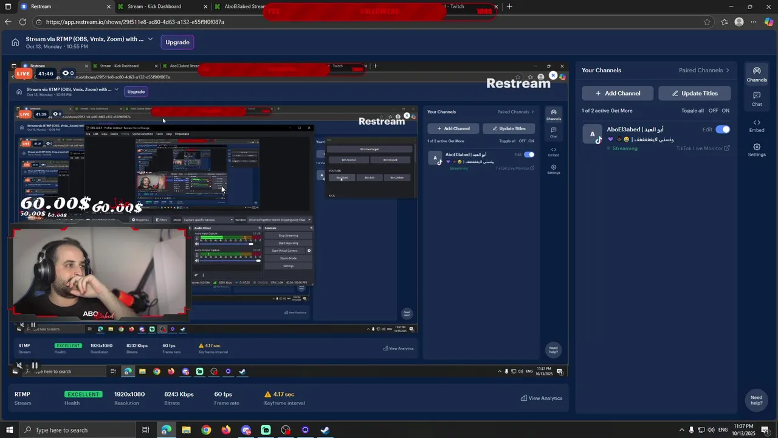Click the EXCELLENT health badge
This screenshot has height=438, width=778.
pos(83,394)
